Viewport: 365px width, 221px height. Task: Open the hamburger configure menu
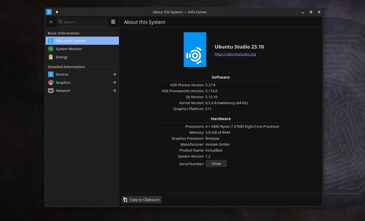[113, 22]
